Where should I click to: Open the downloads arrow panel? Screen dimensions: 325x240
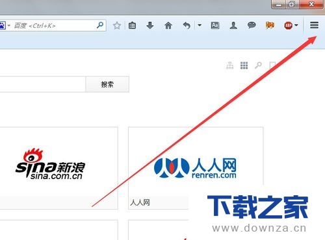150,25
